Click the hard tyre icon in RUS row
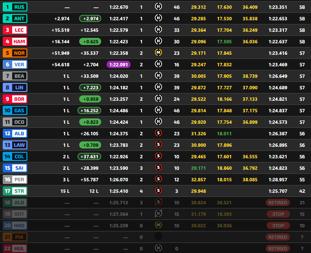The height and width of the screenshot is (253, 311). pyautogui.click(x=158, y=6)
